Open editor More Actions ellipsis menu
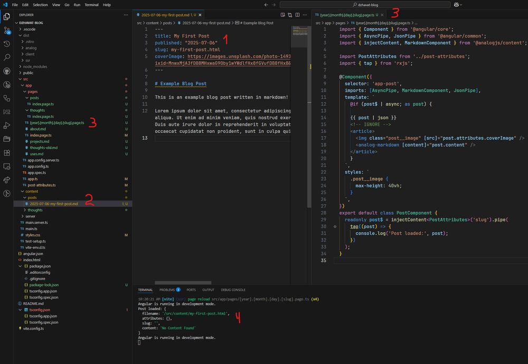The height and width of the screenshot is (364, 528). coord(305,15)
